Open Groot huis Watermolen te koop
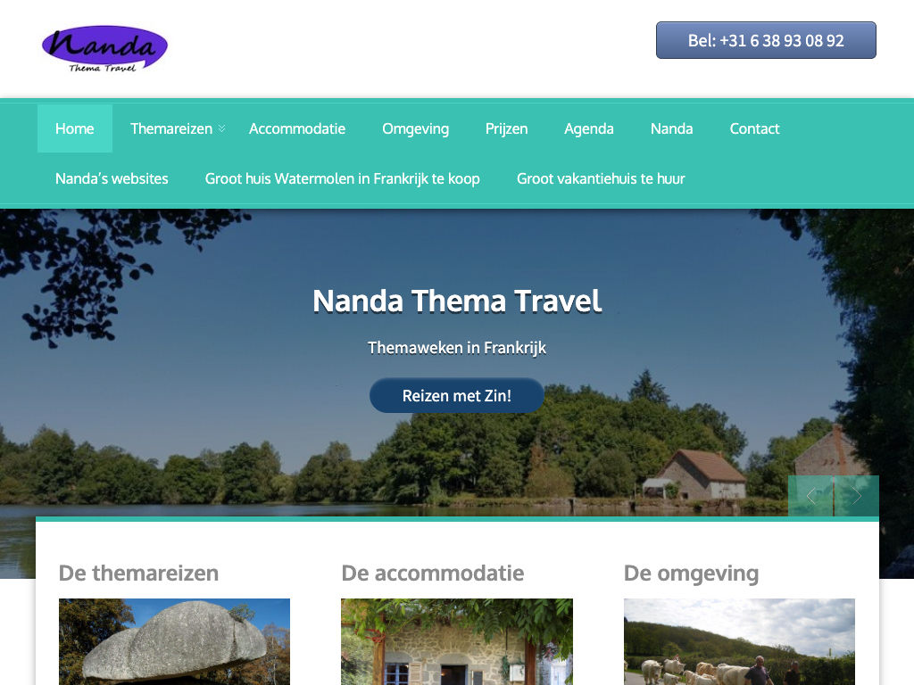 (342, 178)
